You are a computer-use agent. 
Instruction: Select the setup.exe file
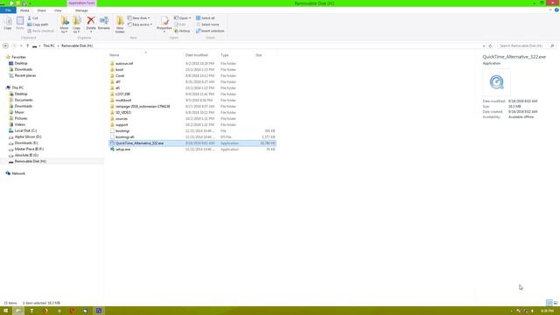pos(122,150)
